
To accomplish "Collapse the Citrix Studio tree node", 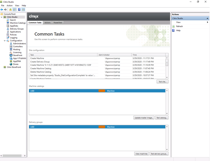I will point(1,17).
